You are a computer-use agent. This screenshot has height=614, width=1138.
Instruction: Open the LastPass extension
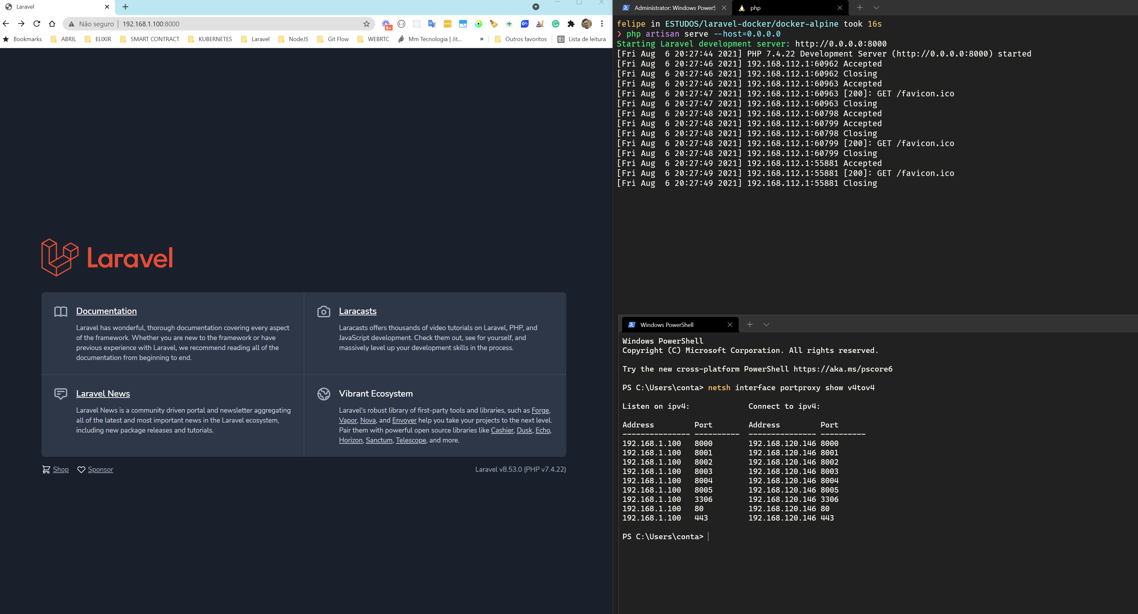coord(448,24)
